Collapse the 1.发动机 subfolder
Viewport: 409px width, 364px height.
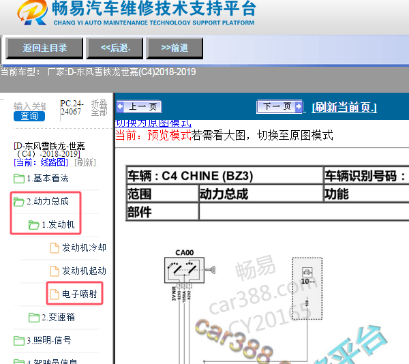(58, 225)
